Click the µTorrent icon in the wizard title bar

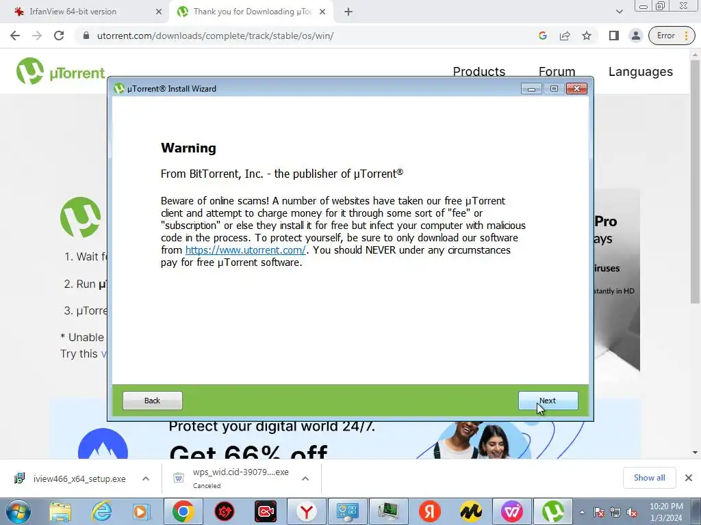[x=119, y=88]
